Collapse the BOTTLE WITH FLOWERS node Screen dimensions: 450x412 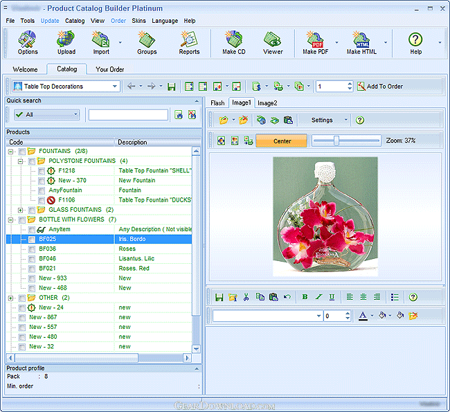10,220
